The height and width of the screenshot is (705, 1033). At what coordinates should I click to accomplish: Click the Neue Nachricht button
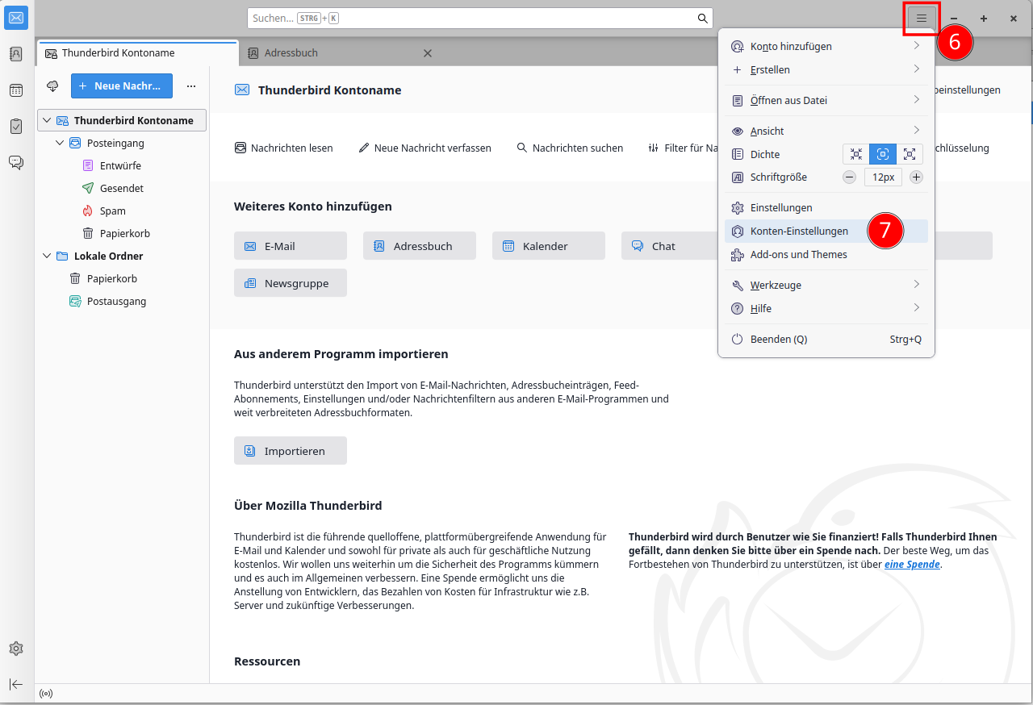coord(122,86)
